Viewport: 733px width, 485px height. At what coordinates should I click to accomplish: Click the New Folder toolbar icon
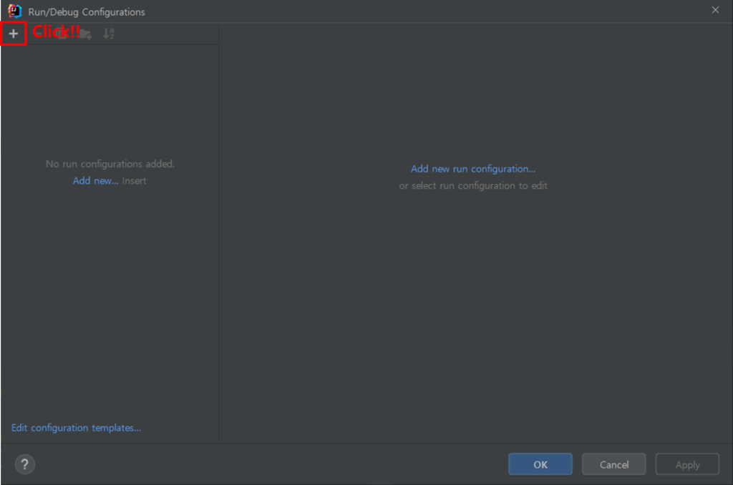(x=86, y=34)
